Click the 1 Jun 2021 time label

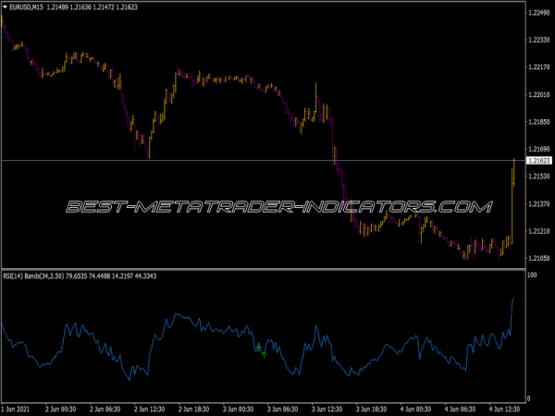click(x=15, y=410)
